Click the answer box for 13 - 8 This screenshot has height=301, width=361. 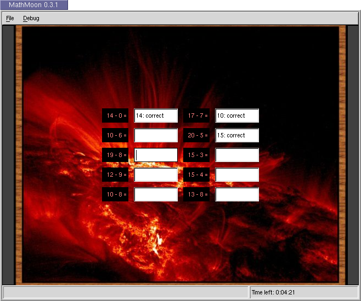tap(237, 194)
